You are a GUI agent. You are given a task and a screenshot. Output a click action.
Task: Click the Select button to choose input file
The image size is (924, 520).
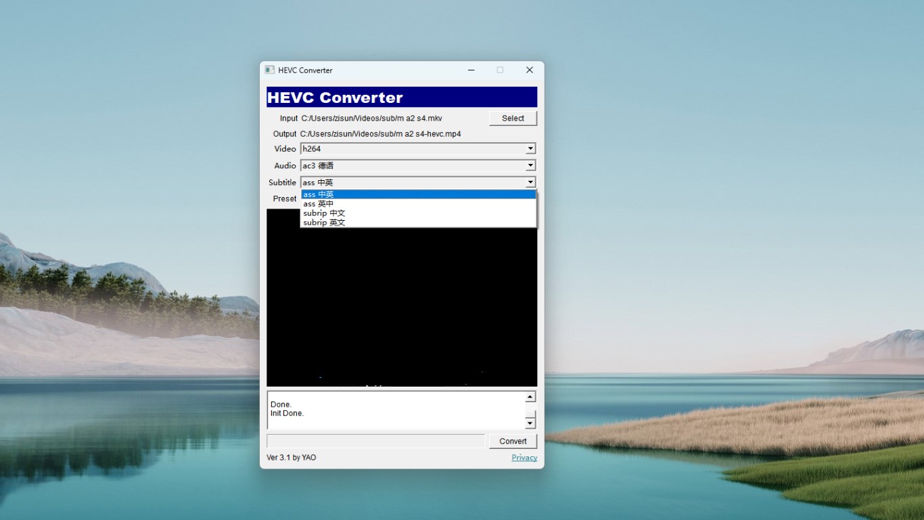pyautogui.click(x=513, y=118)
